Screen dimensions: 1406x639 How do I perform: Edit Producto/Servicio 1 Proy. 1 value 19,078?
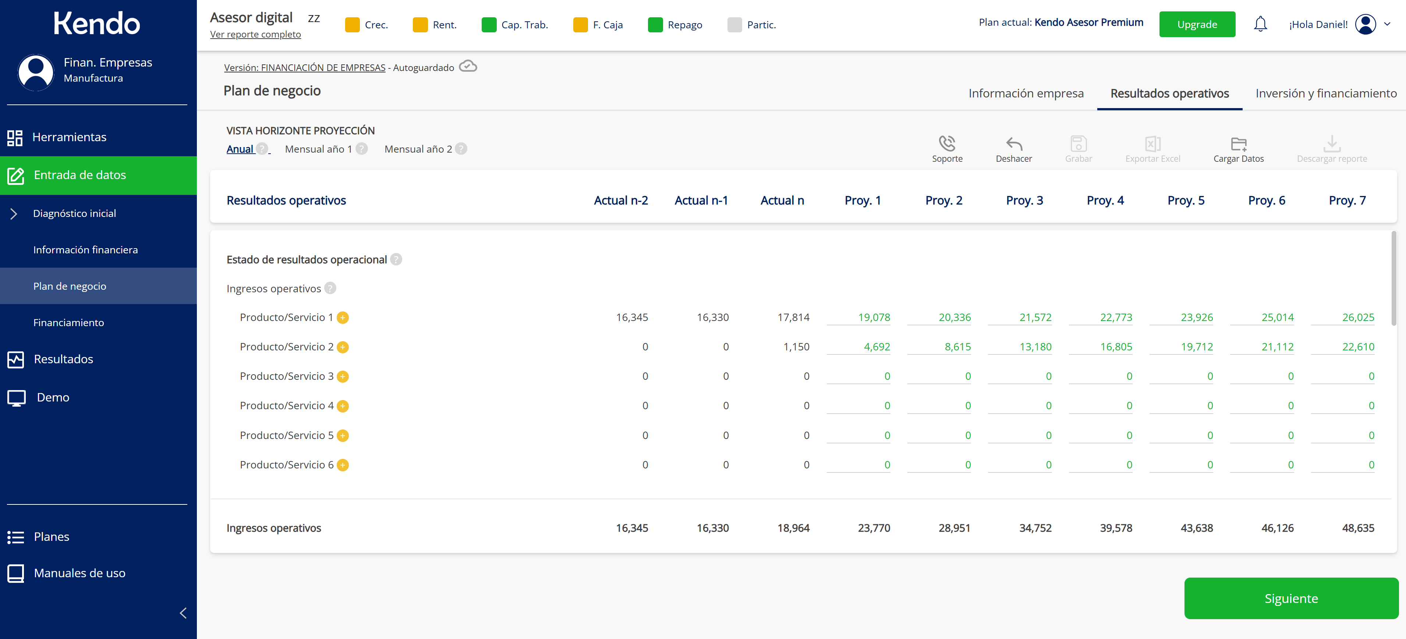pos(858,318)
